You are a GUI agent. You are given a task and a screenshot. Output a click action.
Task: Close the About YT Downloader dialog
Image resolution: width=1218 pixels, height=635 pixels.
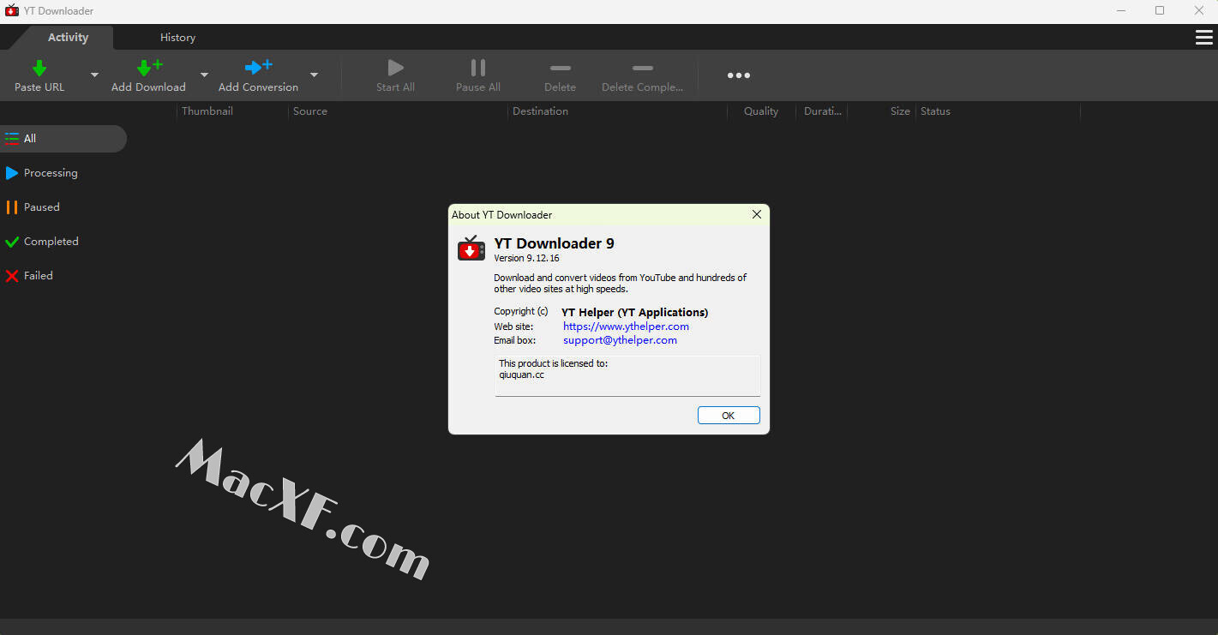(x=757, y=214)
